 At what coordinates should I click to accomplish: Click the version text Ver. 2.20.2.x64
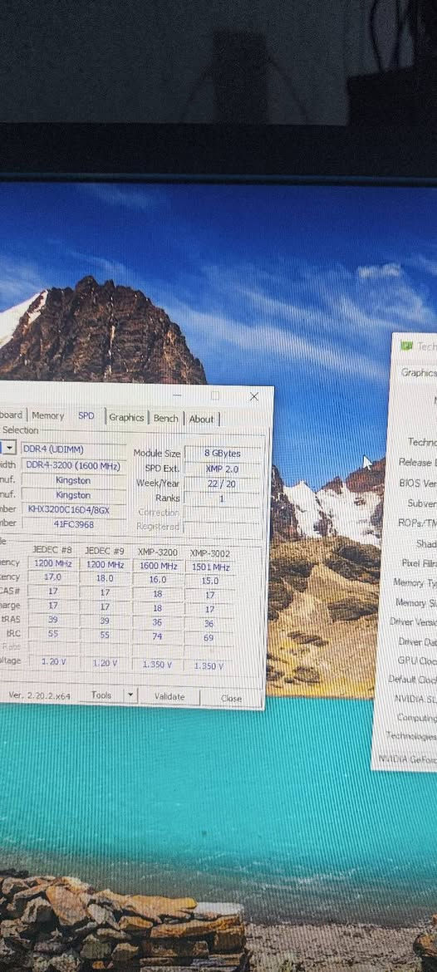pyautogui.click(x=39, y=695)
